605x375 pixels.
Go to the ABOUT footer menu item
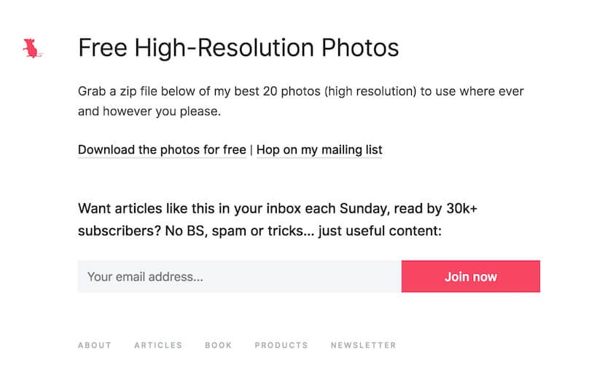click(95, 345)
